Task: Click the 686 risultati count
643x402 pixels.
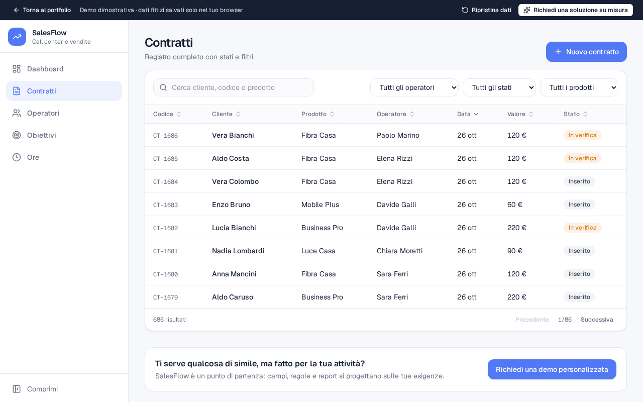Action: [170, 320]
